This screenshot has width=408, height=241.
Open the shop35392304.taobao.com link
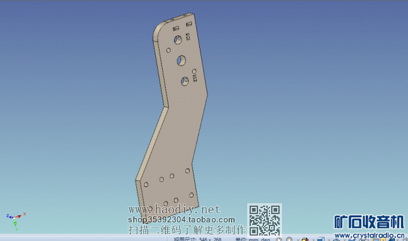point(173,219)
